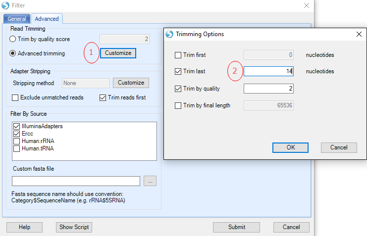Select the Advanced tab
The height and width of the screenshot is (236, 367).
(47, 19)
